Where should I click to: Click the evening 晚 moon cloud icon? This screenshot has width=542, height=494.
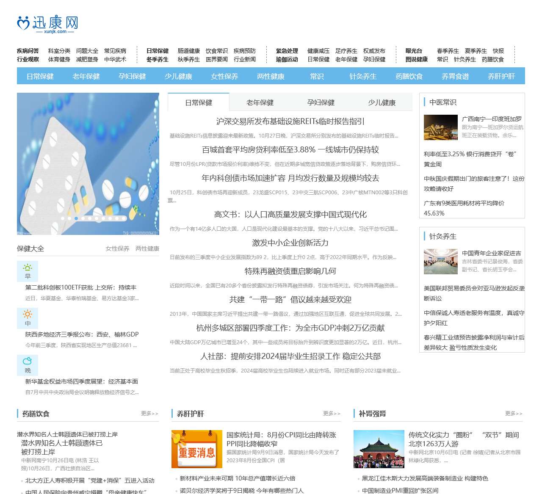coord(28,361)
